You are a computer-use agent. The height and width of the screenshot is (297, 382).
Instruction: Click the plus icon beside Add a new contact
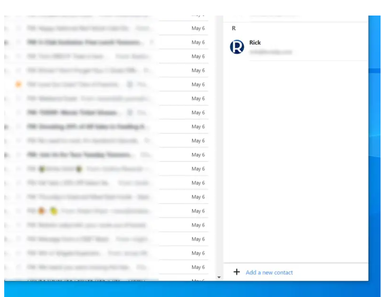coord(237,272)
